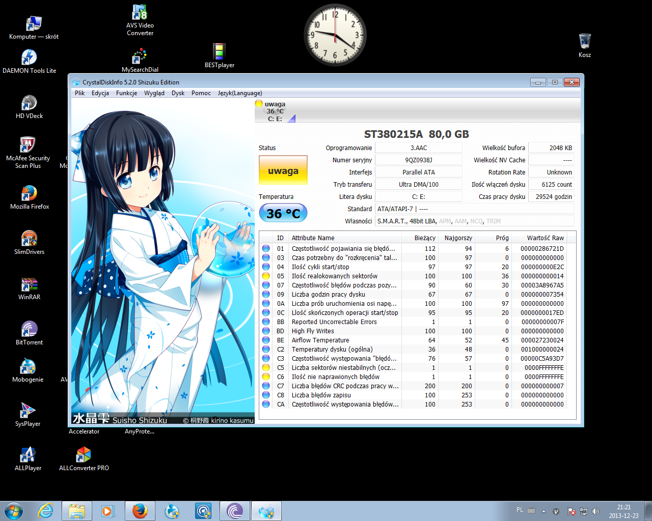Open the Język(Language) menu
This screenshot has width=652, height=521.
(240, 93)
